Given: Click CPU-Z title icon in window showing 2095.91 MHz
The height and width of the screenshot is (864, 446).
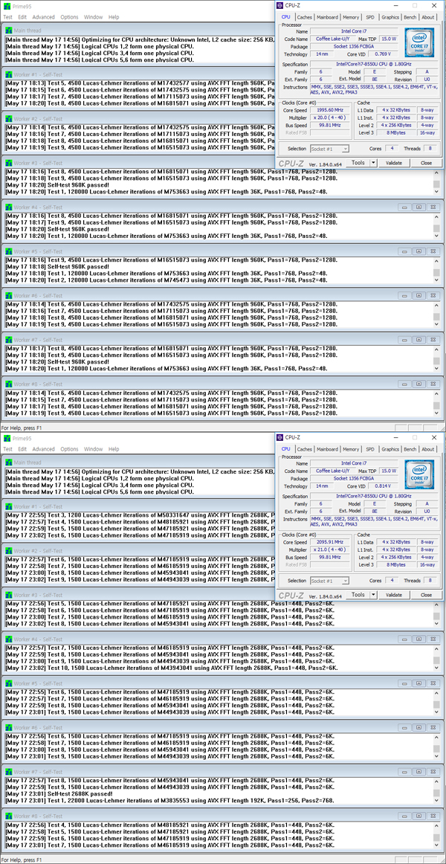Looking at the screenshot, I should [279, 437].
